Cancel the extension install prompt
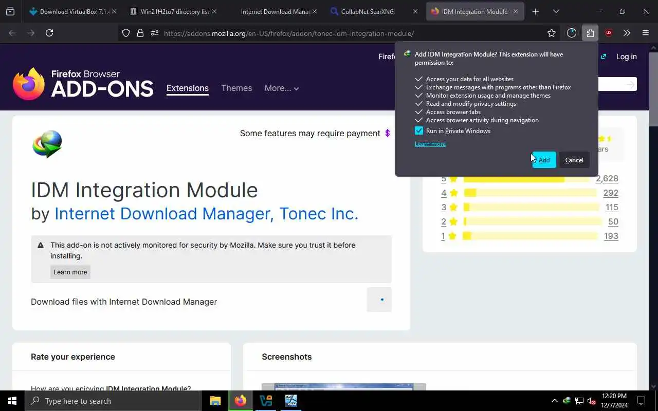Viewport: 658px width, 411px height. coord(574,160)
